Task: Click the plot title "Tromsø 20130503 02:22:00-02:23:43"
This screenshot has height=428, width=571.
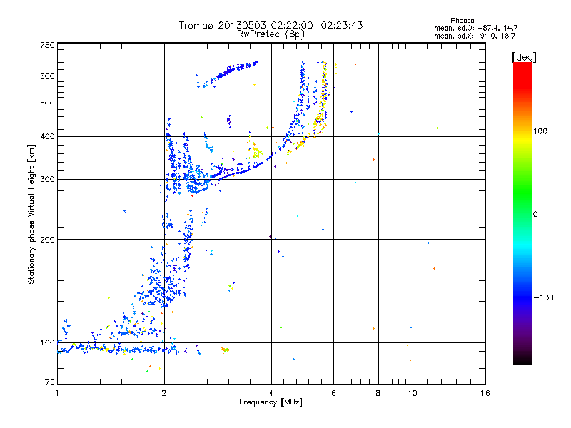Action: (271, 25)
